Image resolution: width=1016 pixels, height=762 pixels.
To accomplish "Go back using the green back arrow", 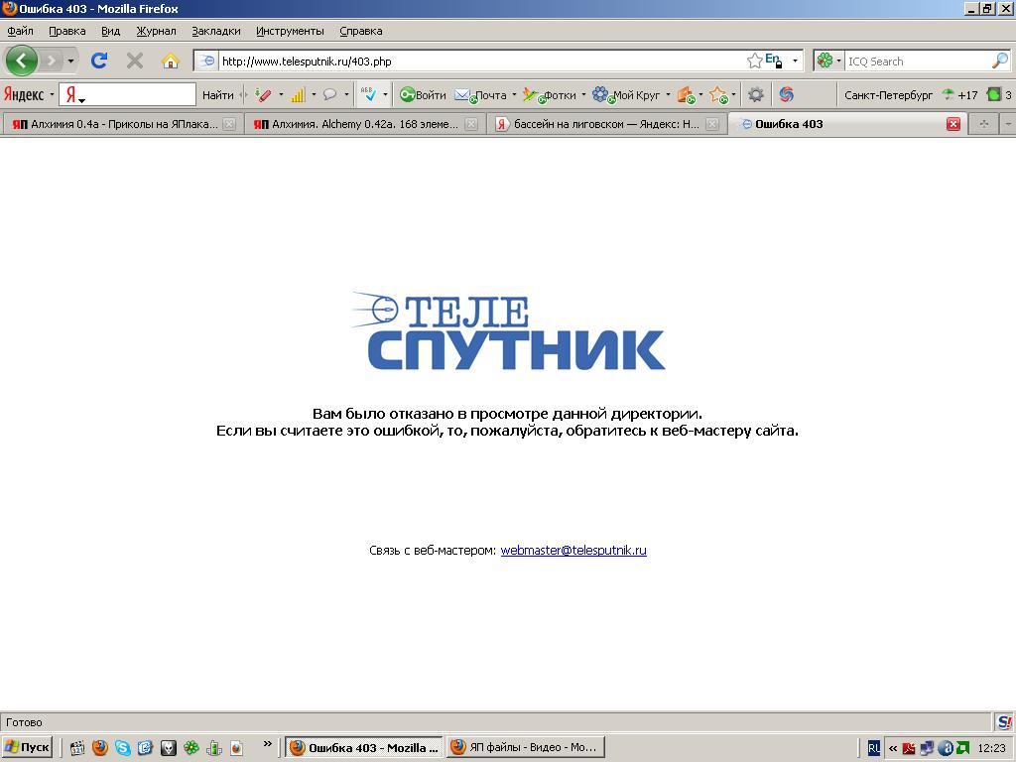I will tap(22, 61).
